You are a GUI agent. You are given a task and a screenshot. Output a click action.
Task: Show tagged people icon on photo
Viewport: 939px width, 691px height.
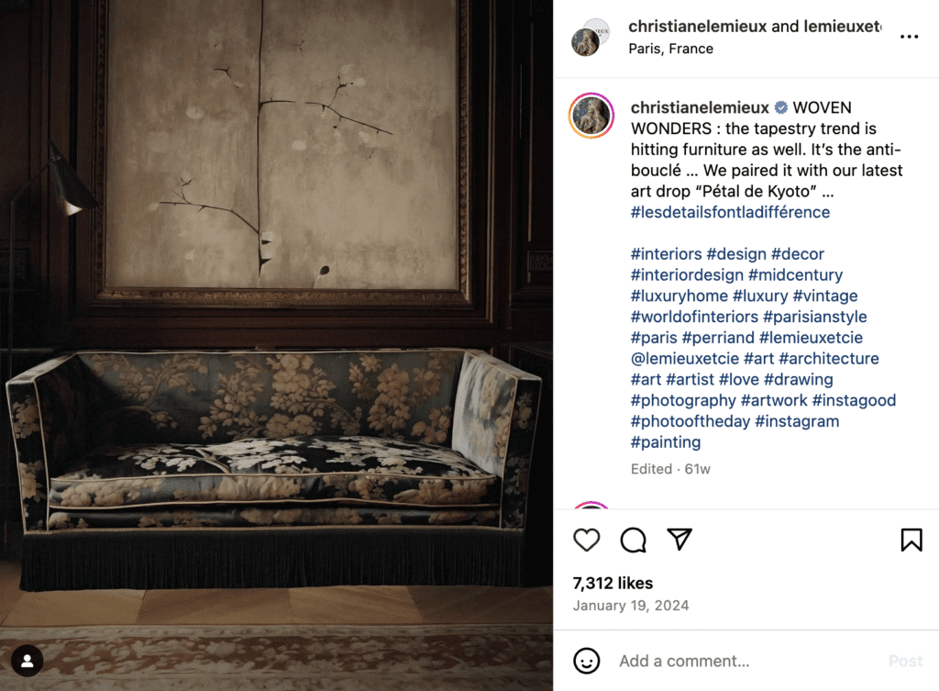(x=27, y=661)
